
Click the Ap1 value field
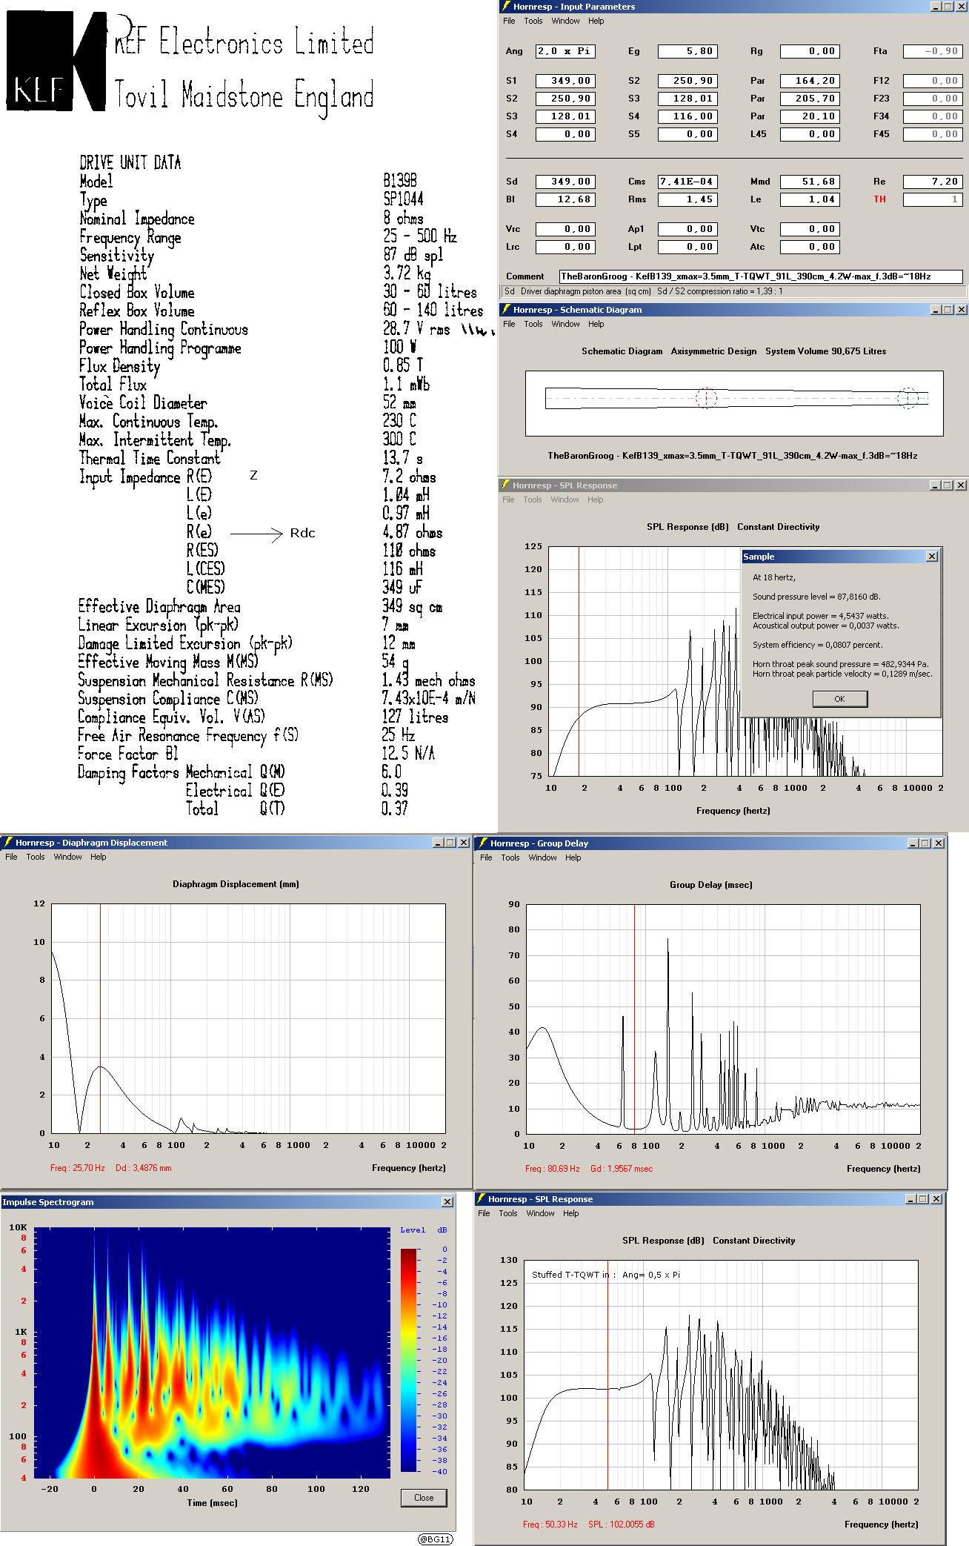(x=687, y=229)
